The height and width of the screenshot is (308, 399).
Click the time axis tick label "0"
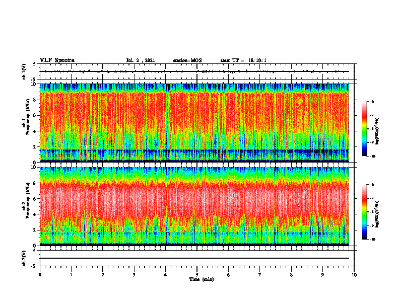[x=40, y=275]
